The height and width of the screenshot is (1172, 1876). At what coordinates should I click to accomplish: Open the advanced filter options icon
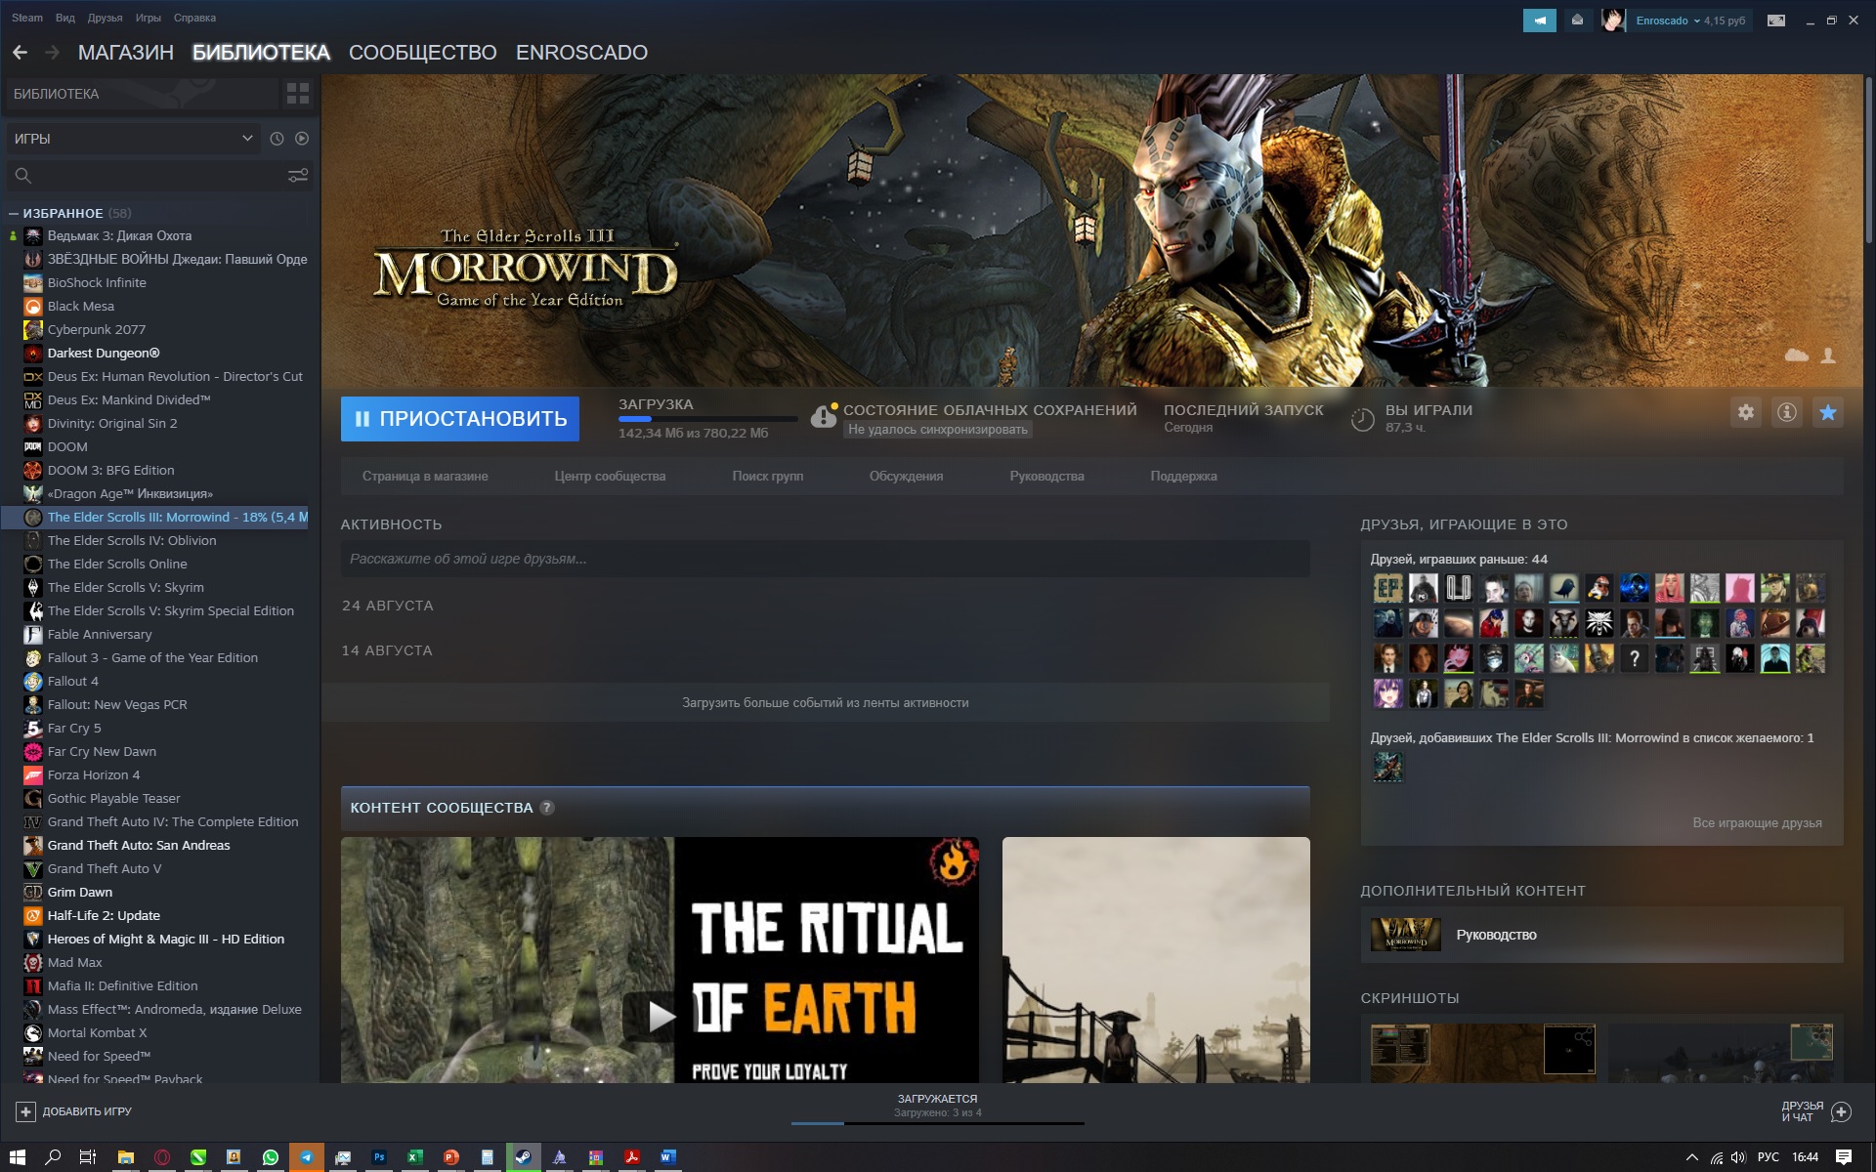click(298, 176)
